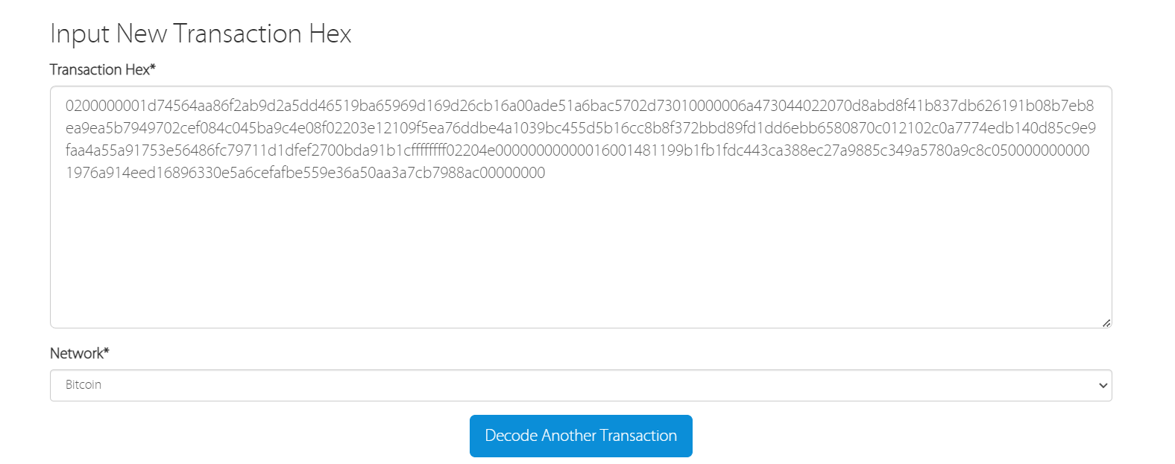The image size is (1175, 464).
Task: Click the Input New Transaction Hex heading
Action: (x=200, y=33)
